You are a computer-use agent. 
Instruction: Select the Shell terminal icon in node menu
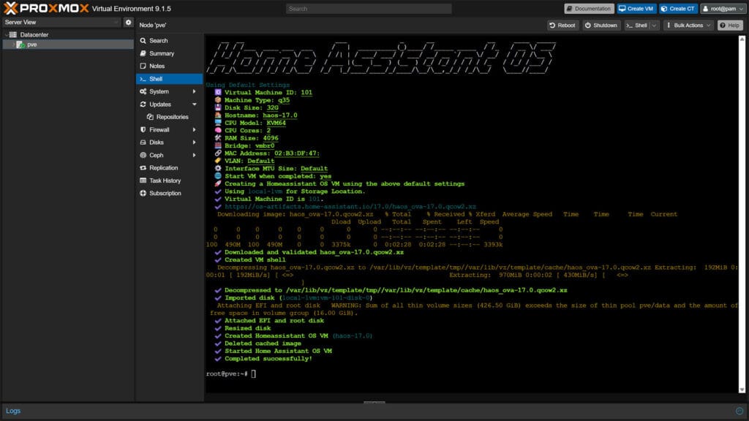[x=145, y=78]
